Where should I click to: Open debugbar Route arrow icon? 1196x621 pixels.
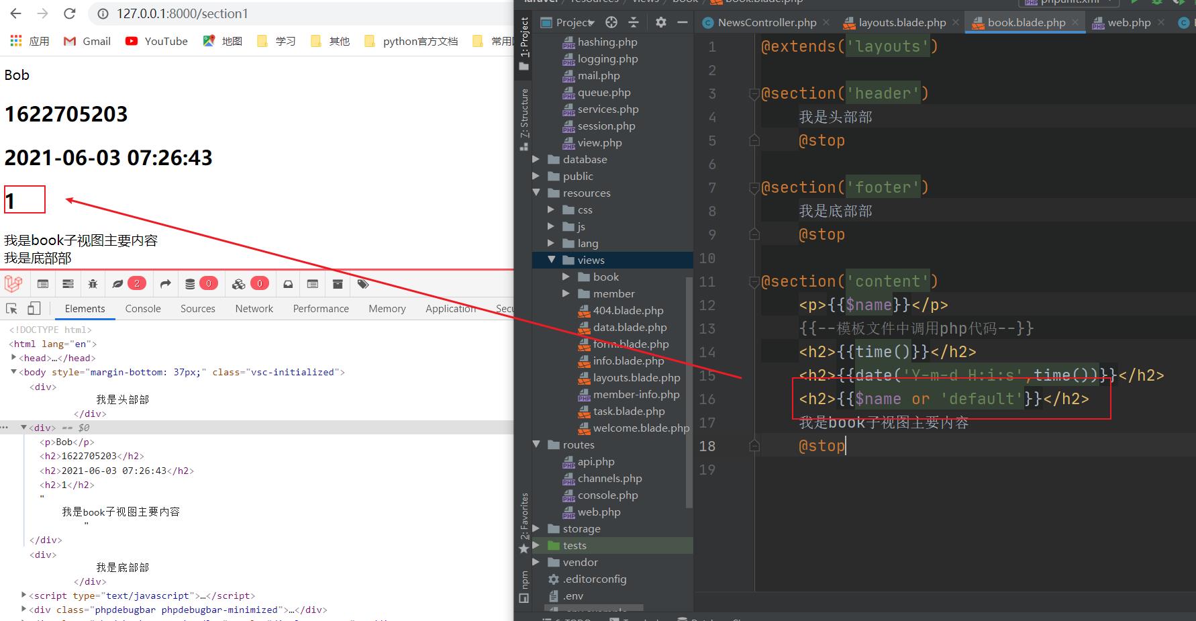click(165, 284)
